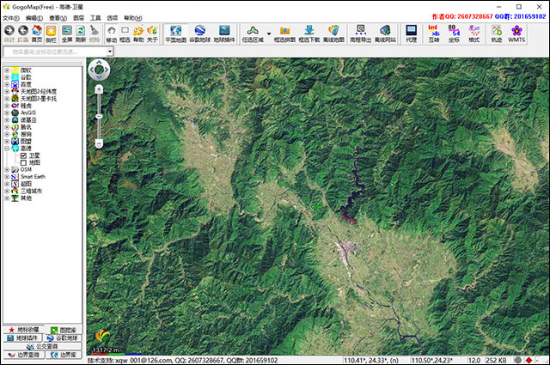The height and width of the screenshot is (365, 550).
Task: Open the 谷歌地球 Google Earth view
Action: coord(199,33)
